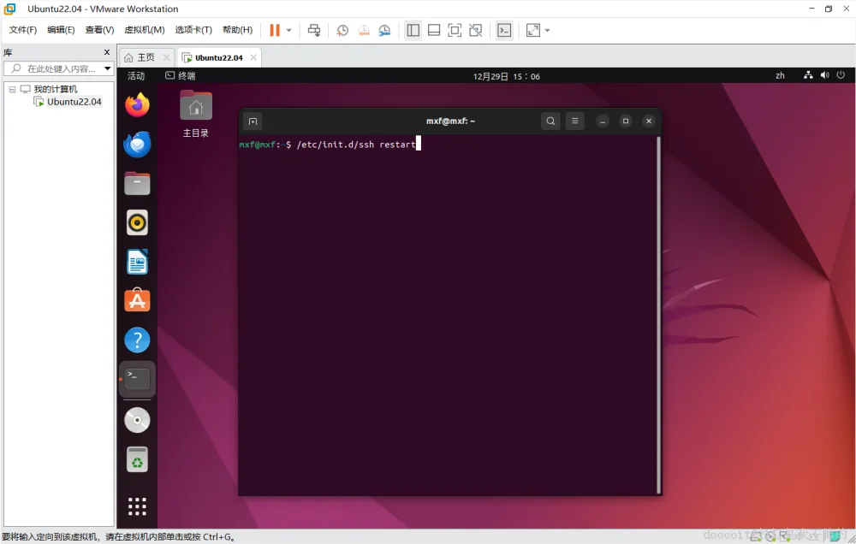
Task: Click the volume icon in Ubuntu top bar
Action: click(825, 75)
